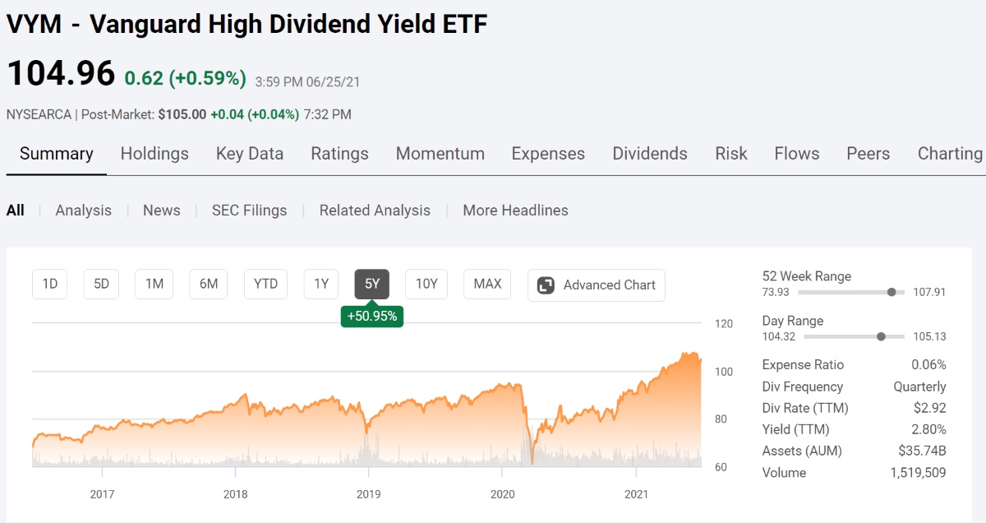Open the Advanced Chart expand icon
This screenshot has width=986, height=523.
coord(546,285)
